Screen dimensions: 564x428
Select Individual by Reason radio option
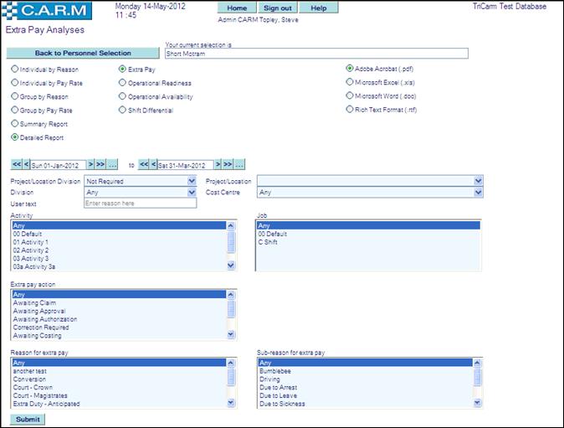pos(14,70)
